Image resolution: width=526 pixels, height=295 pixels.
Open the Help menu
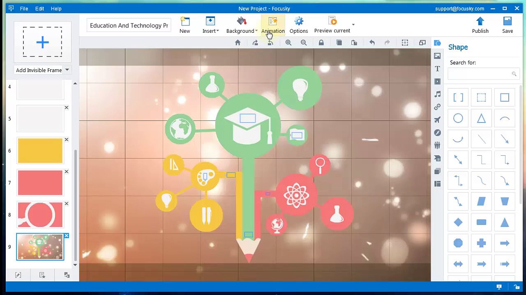coord(56,9)
